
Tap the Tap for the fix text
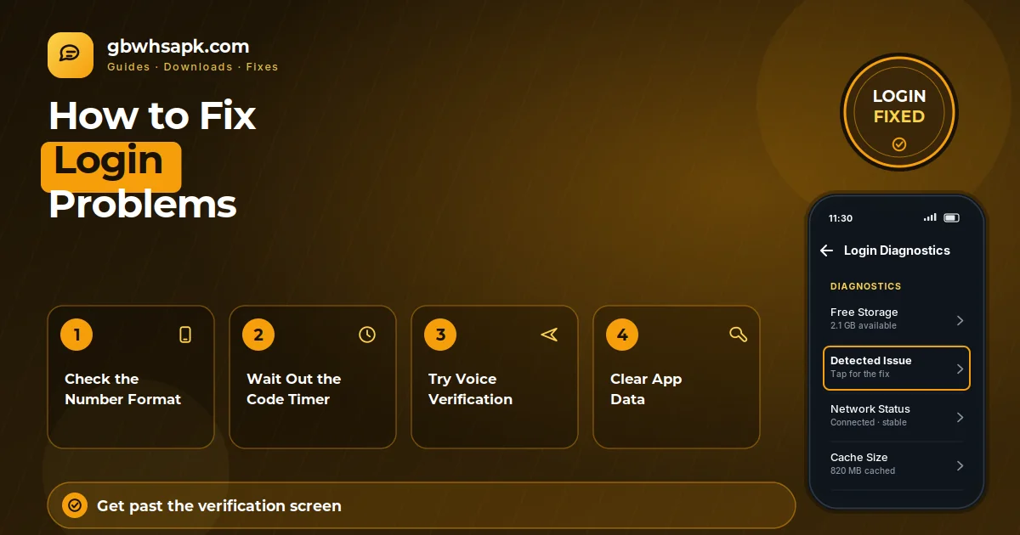point(859,374)
